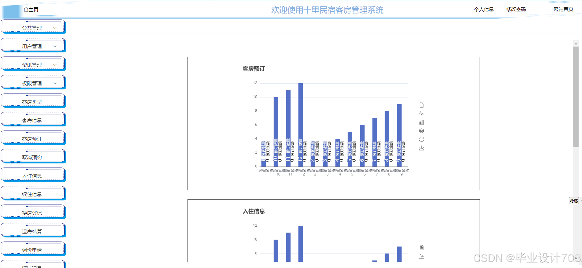
Task: Click the 隐藏 button
Action: click(574, 201)
